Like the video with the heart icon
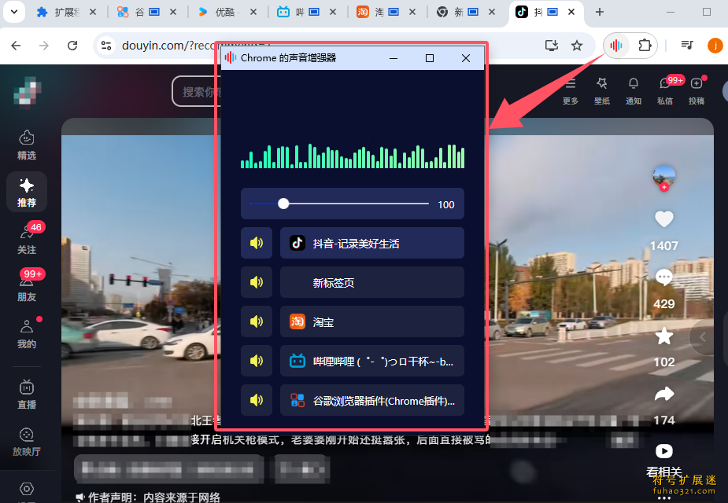Screen dimensions: 728x503 point(664,218)
